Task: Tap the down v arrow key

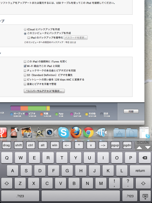Action: coord(91,145)
